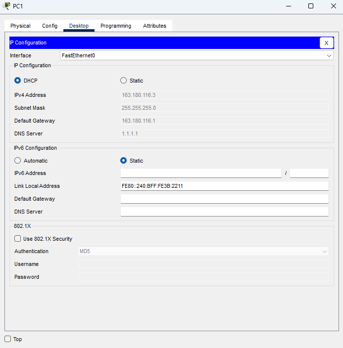The image size is (343, 348).
Task: Click the Authentication label
Action: pos(31,251)
